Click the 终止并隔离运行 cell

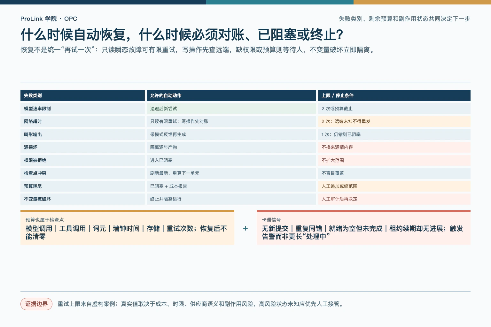coord(231,199)
